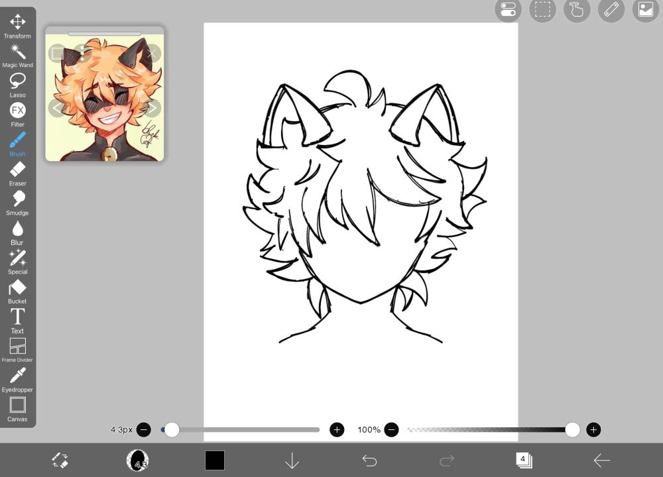Image resolution: width=663 pixels, height=477 pixels.
Task: Increase brush thickness with plus button
Action: click(337, 430)
